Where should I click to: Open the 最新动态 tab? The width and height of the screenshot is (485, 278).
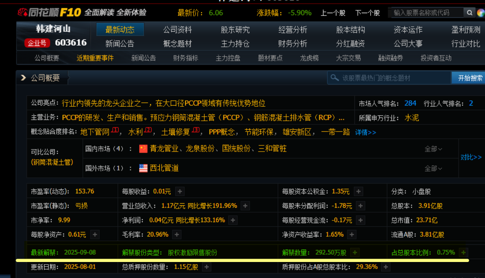point(120,30)
